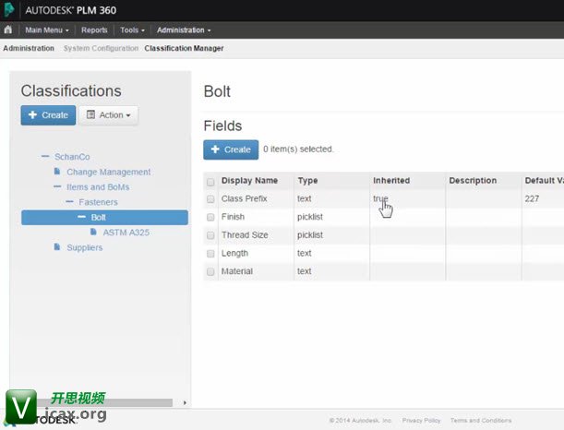Screen dimensions: 564x430
Task: Collapse the Fasteners tree node
Action: [69, 202]
